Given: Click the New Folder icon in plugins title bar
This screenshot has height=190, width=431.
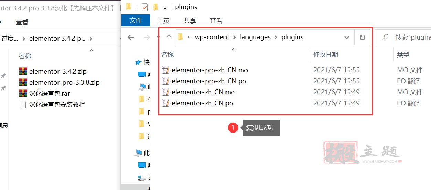Looking at the screenshot, I should [155, 7].
